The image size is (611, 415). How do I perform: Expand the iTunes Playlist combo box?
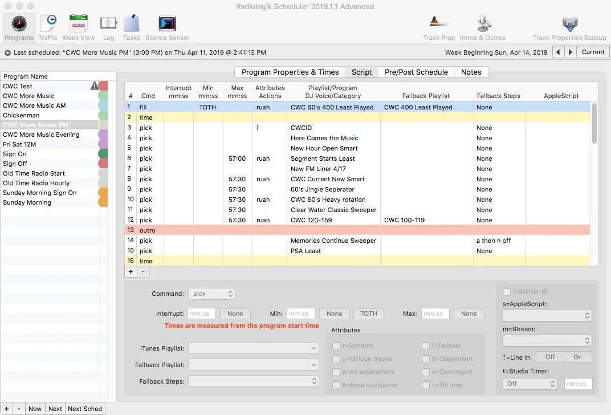point(313,348)
